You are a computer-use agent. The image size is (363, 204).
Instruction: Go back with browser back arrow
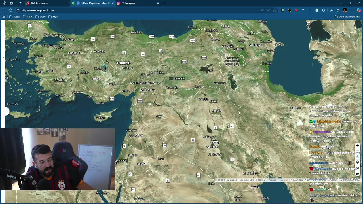coord(4,10)
